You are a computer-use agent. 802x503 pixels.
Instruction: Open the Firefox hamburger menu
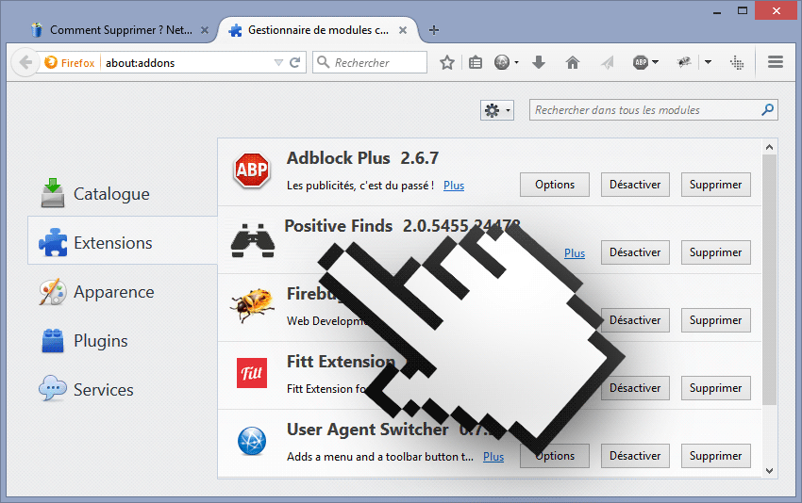(776, 62)
